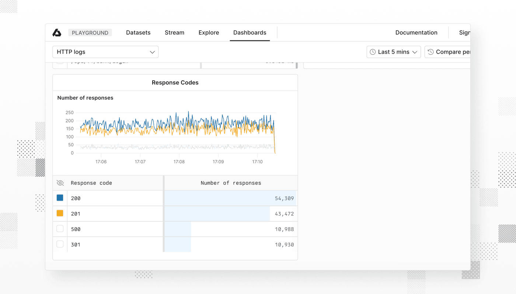Enable the 500 response code checkbox
The height and width of the screenshot is (294, 516).
(60, 229)
